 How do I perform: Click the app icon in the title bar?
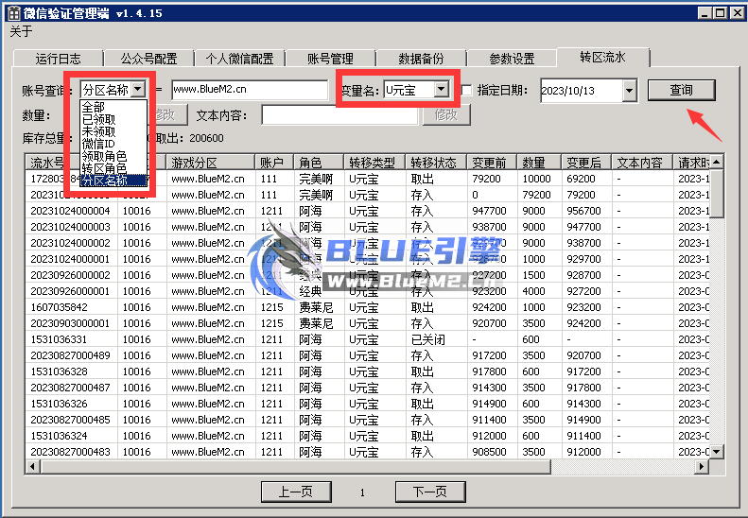14,13
